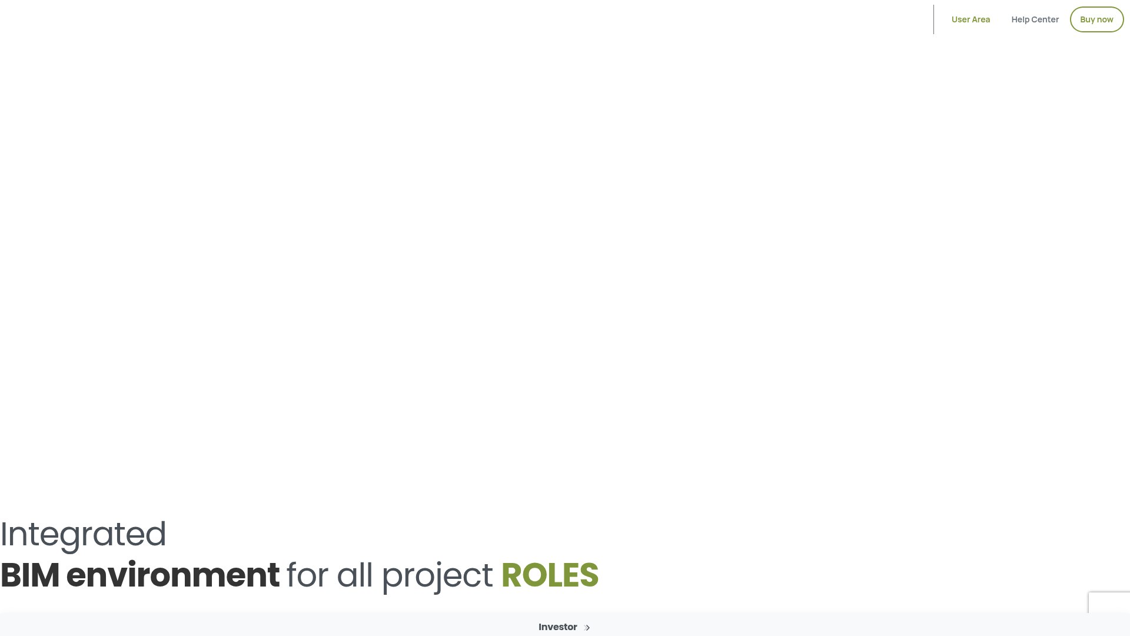
Task: Select Help Center in top navigation
Action: [x=1035, y=19]
